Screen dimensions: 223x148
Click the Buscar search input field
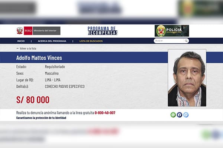(169, 41)
